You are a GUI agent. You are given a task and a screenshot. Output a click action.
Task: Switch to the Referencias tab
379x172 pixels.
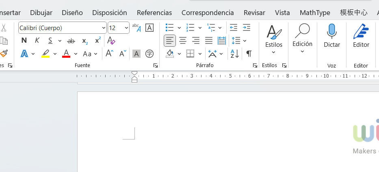coord(154,13)
